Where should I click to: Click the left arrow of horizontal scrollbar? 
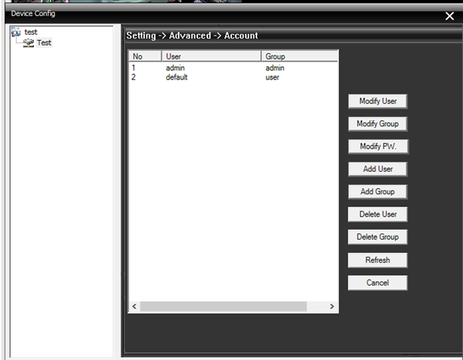134,307
